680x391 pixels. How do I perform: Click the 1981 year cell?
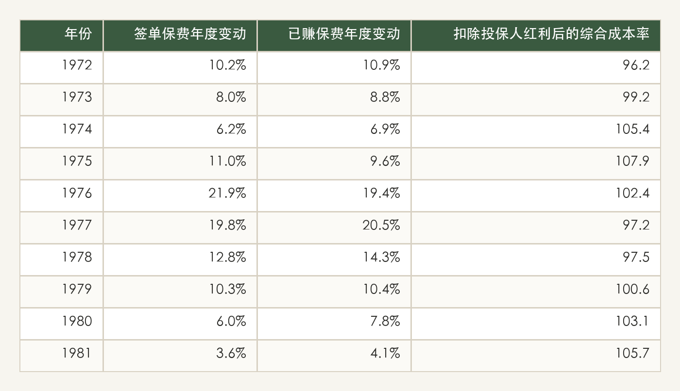(61, 356)
